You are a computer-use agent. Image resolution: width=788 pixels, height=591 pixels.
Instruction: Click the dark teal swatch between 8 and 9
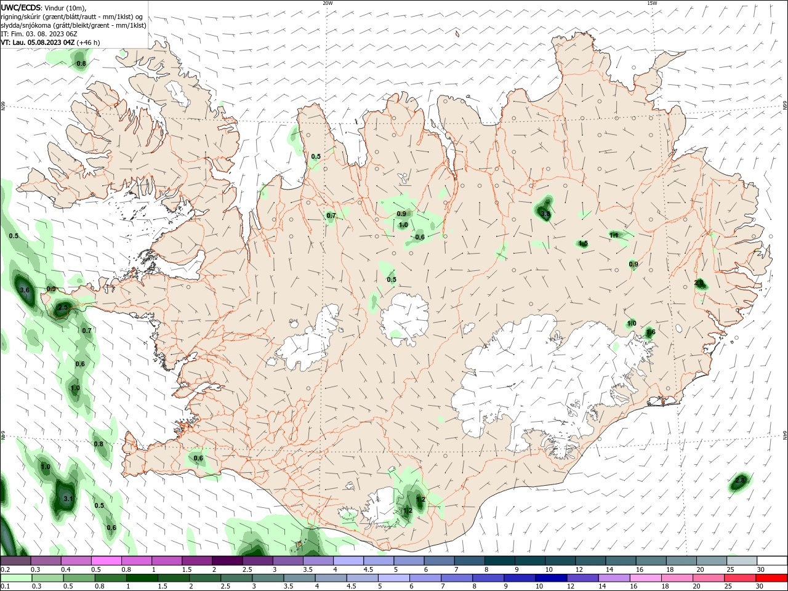coord(499,561)
